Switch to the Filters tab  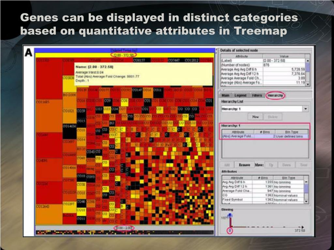[x=257, y=95]
